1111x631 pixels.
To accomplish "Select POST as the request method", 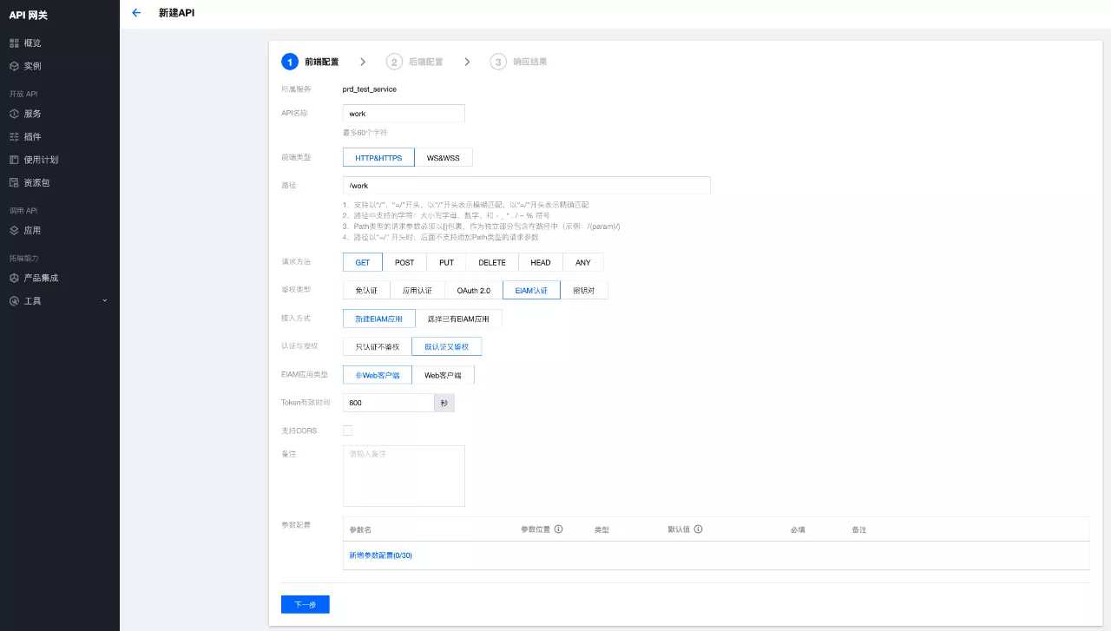I will (404, 262).
